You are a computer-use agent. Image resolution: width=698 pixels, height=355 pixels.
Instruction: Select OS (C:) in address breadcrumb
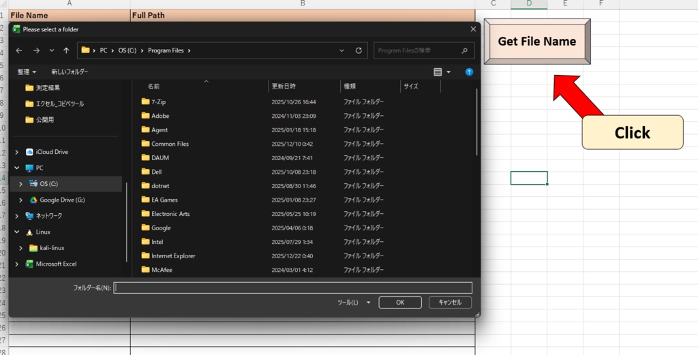click(127, 50)
